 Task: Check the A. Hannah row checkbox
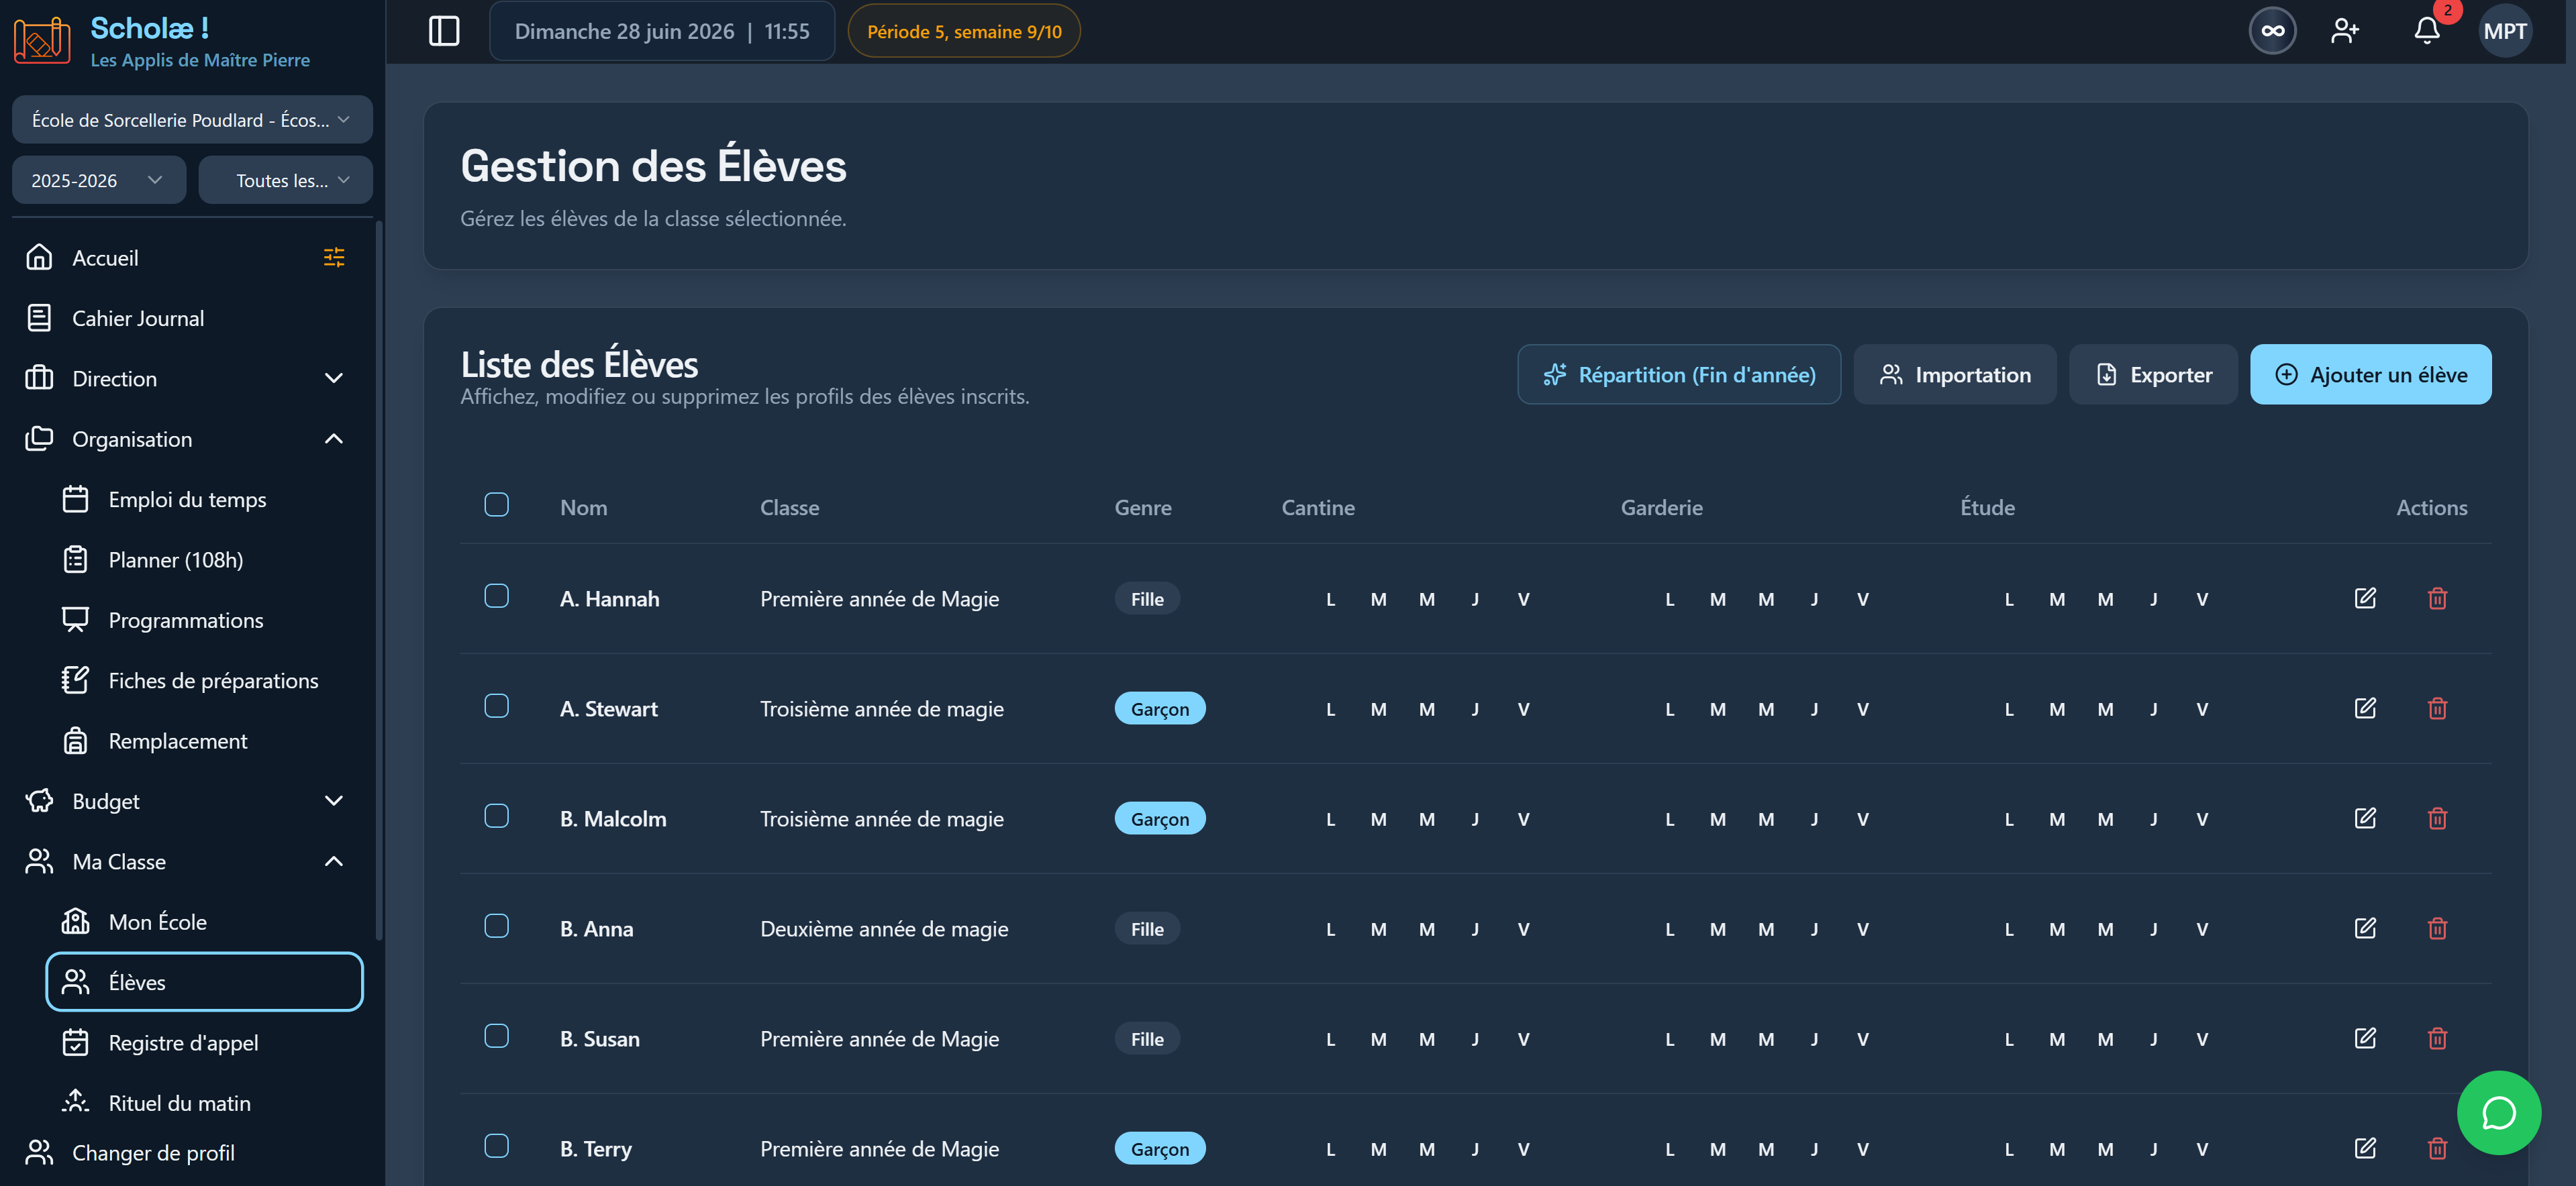tap(496, 596)
